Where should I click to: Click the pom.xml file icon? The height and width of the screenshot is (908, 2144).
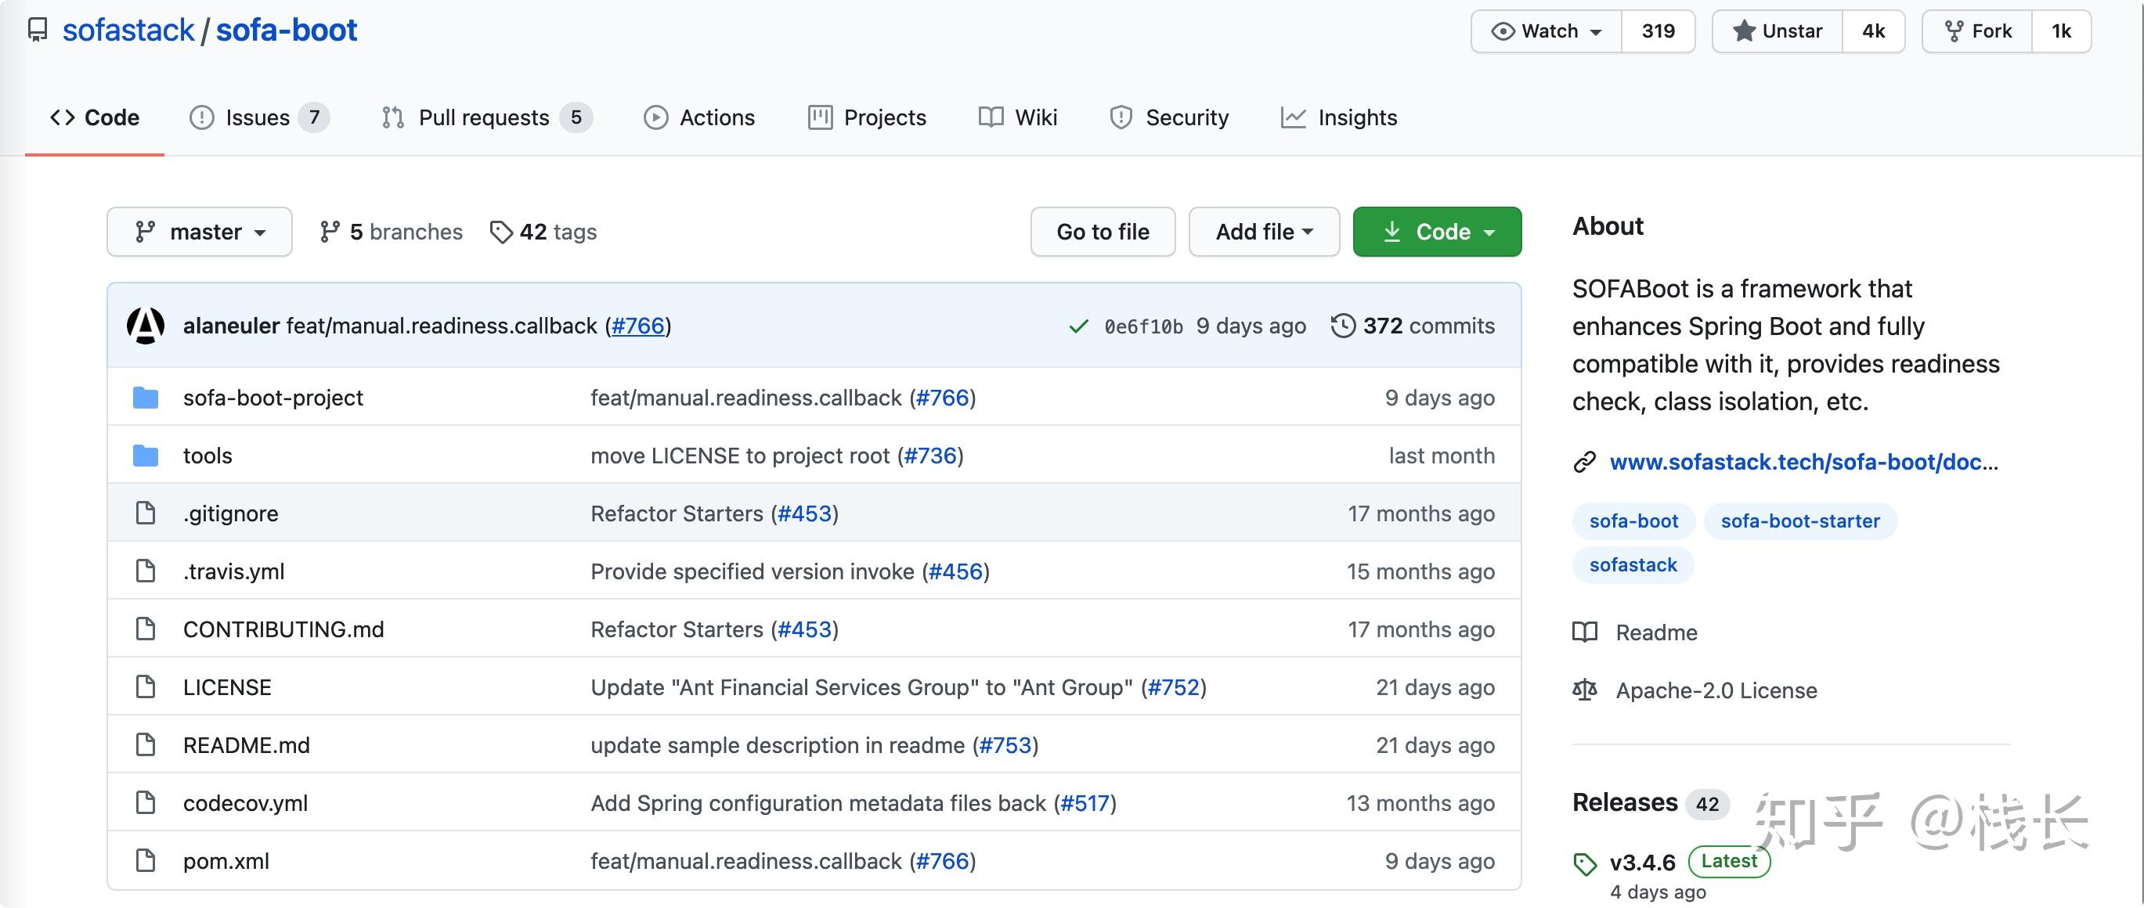point(146,860)
